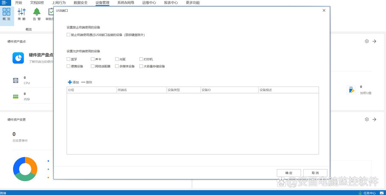The width and height of the screenshot is (386, 195).
Task: Click arrow icon beside 硬件资产变更 gear
Action: [375, 120]
